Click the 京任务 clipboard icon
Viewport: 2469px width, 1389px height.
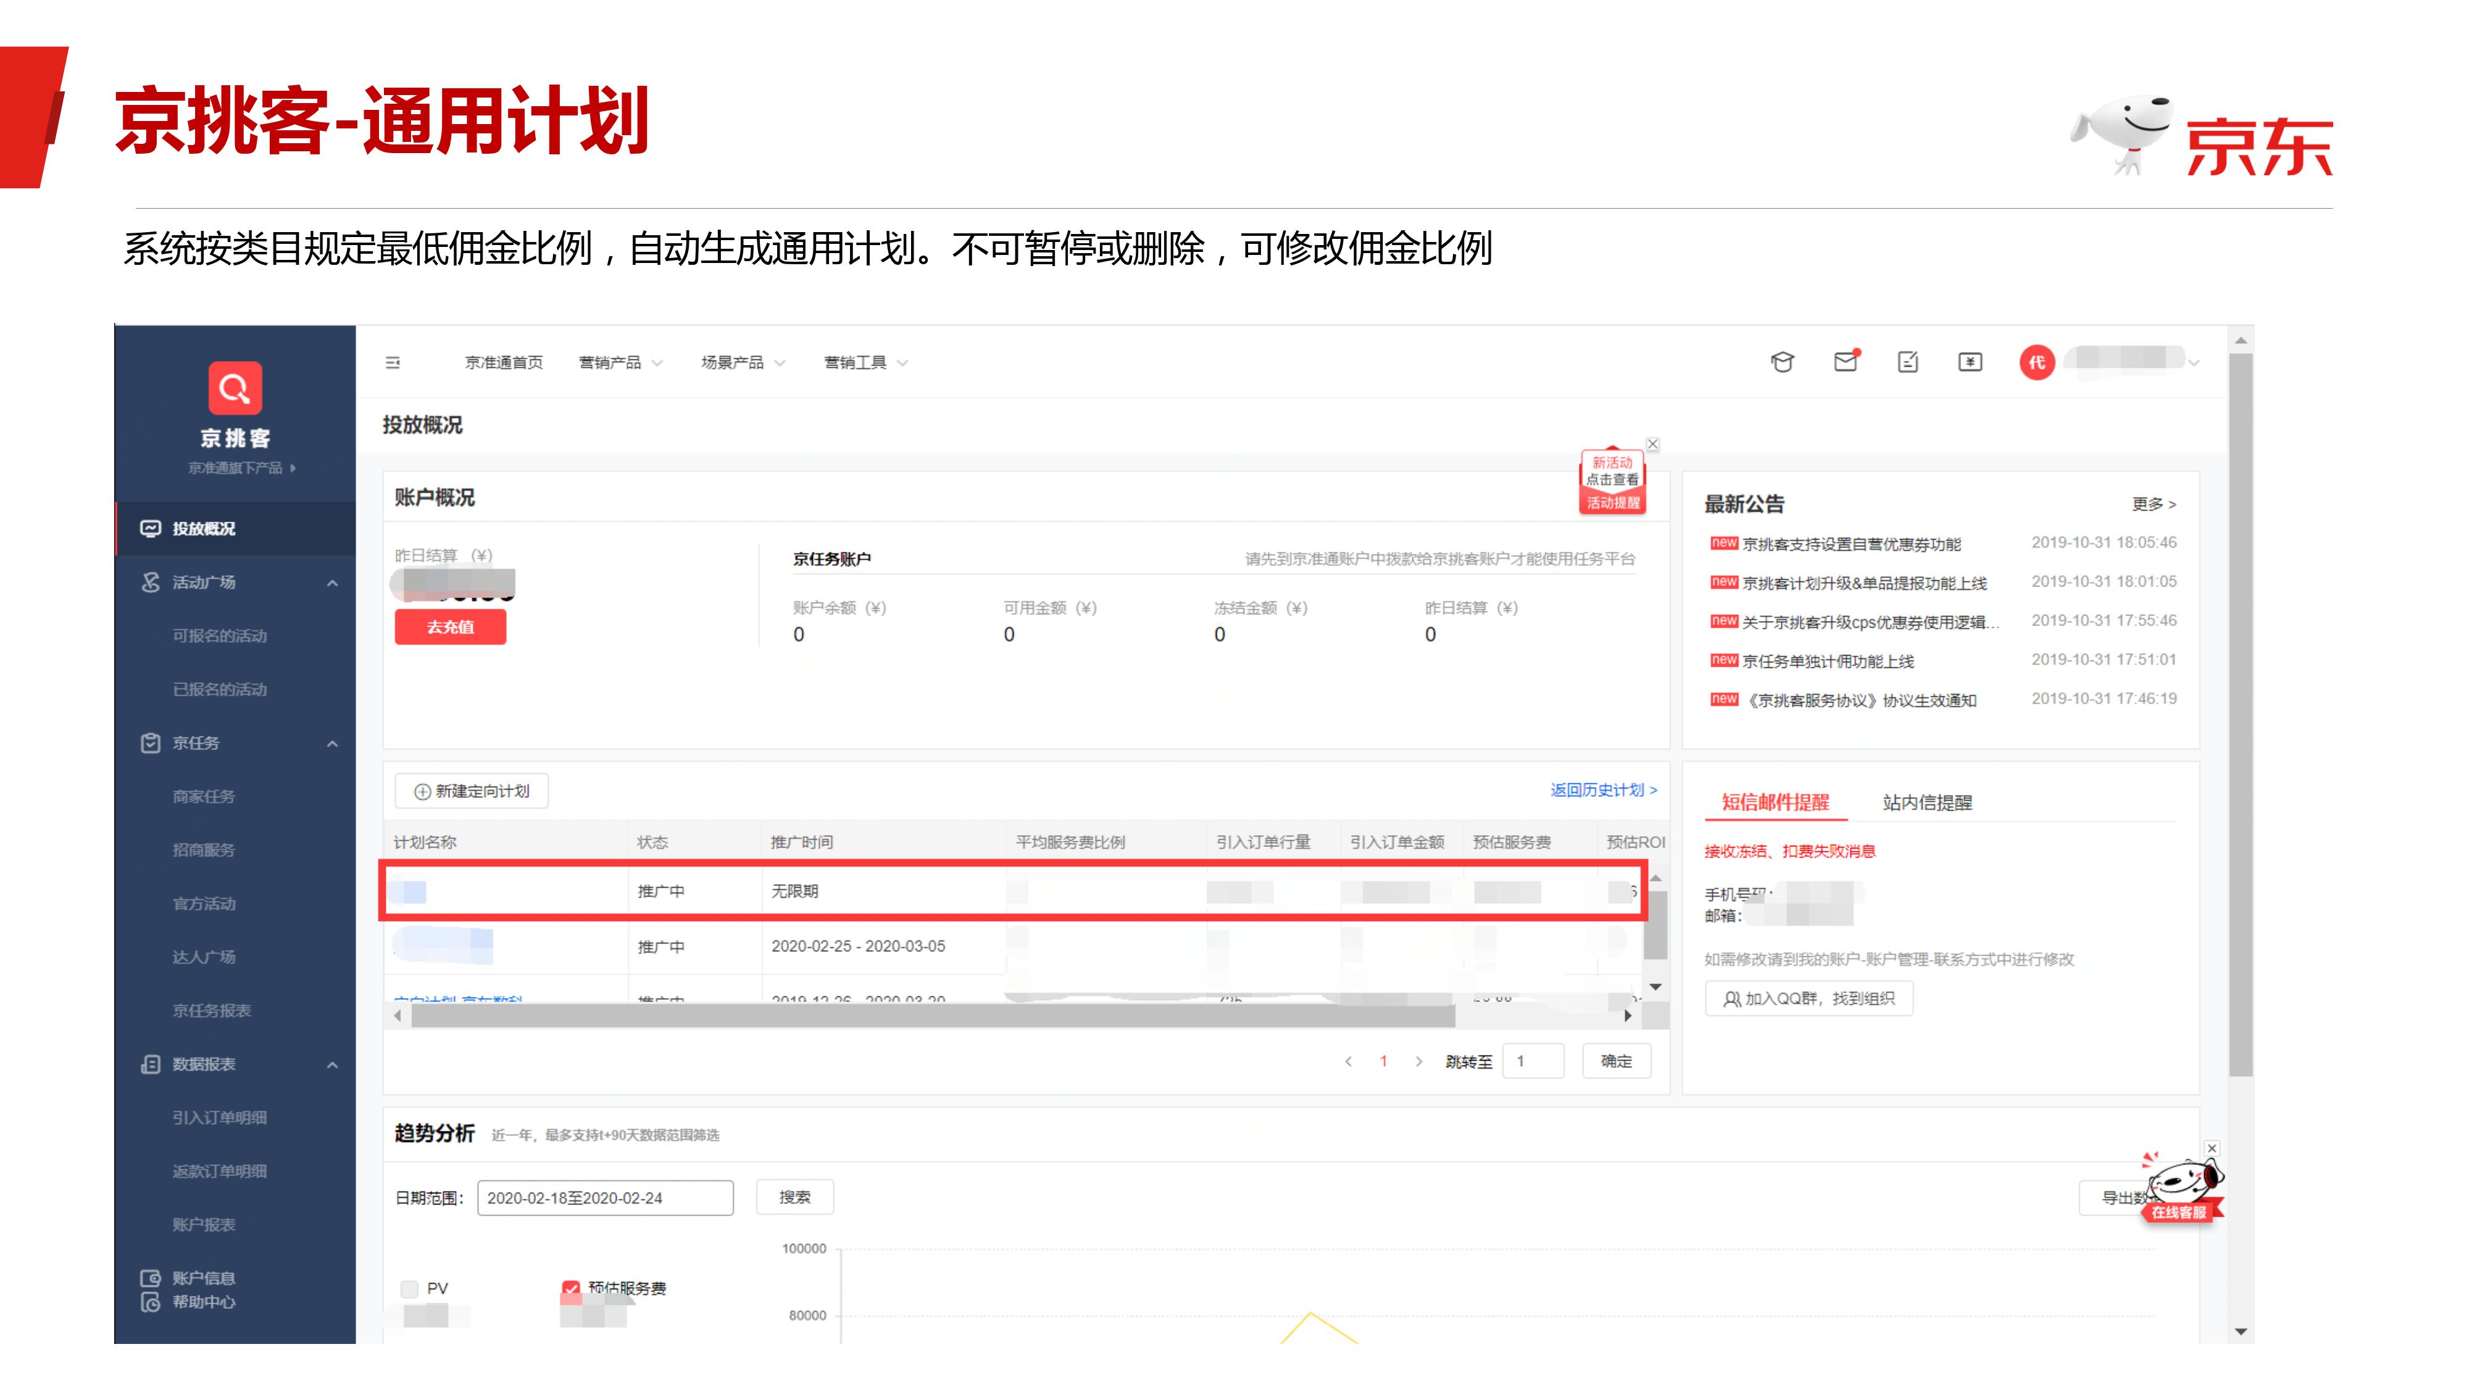point(151,743)
